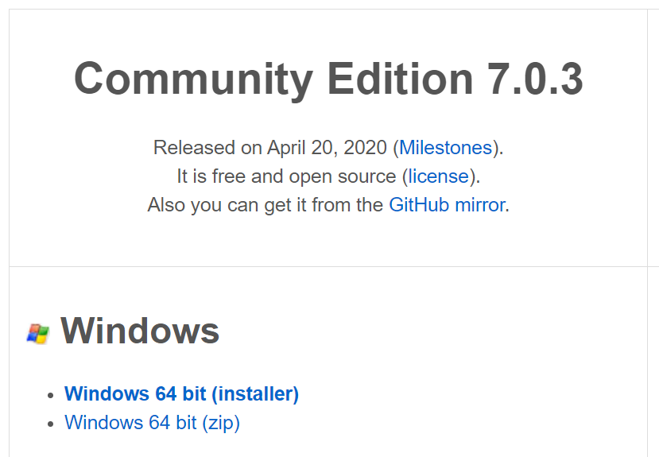Click the "April 20, 2020" release date
659x457 pixels.
pyautogui.click(x=327, y=148)
